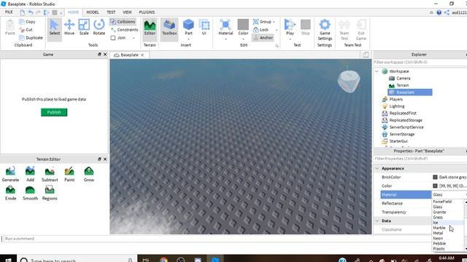Switch to the MODEL ribbon tab
The width and height of the screenshot is (467, 262).
(93, 12)
